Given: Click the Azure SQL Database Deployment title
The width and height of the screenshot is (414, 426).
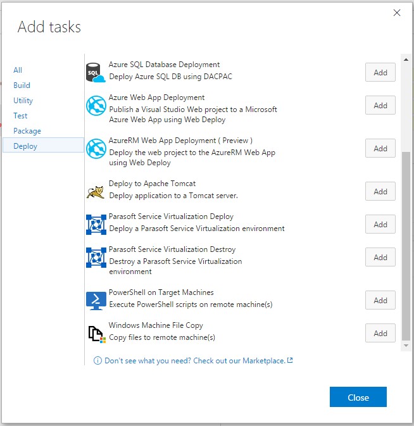Looking at the screenshot, I should coord(164,65).
